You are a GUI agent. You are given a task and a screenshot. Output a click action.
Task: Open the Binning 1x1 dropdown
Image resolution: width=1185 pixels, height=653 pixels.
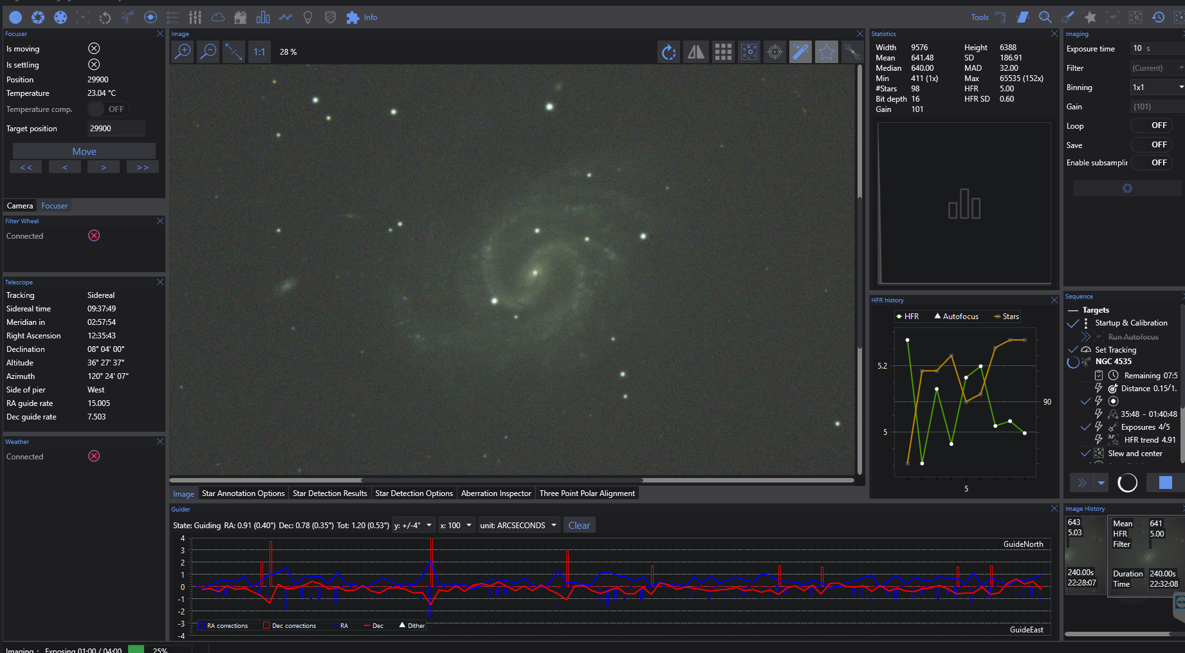tap(1157, 87)
